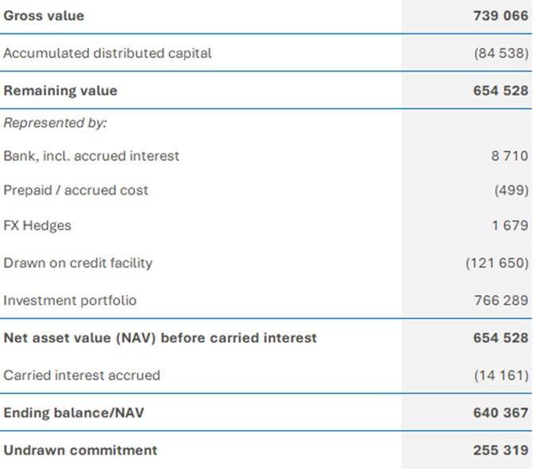The height and width of the screenshot is (472, 533).
Task: Click "Net asset value (NAV) before carried interest"
Action: point(160,337)
